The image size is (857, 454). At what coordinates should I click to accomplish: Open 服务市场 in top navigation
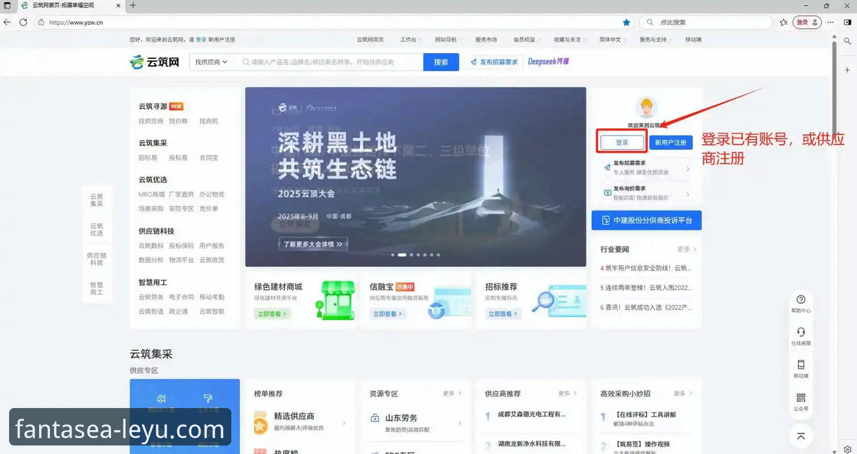pos(486,40)
